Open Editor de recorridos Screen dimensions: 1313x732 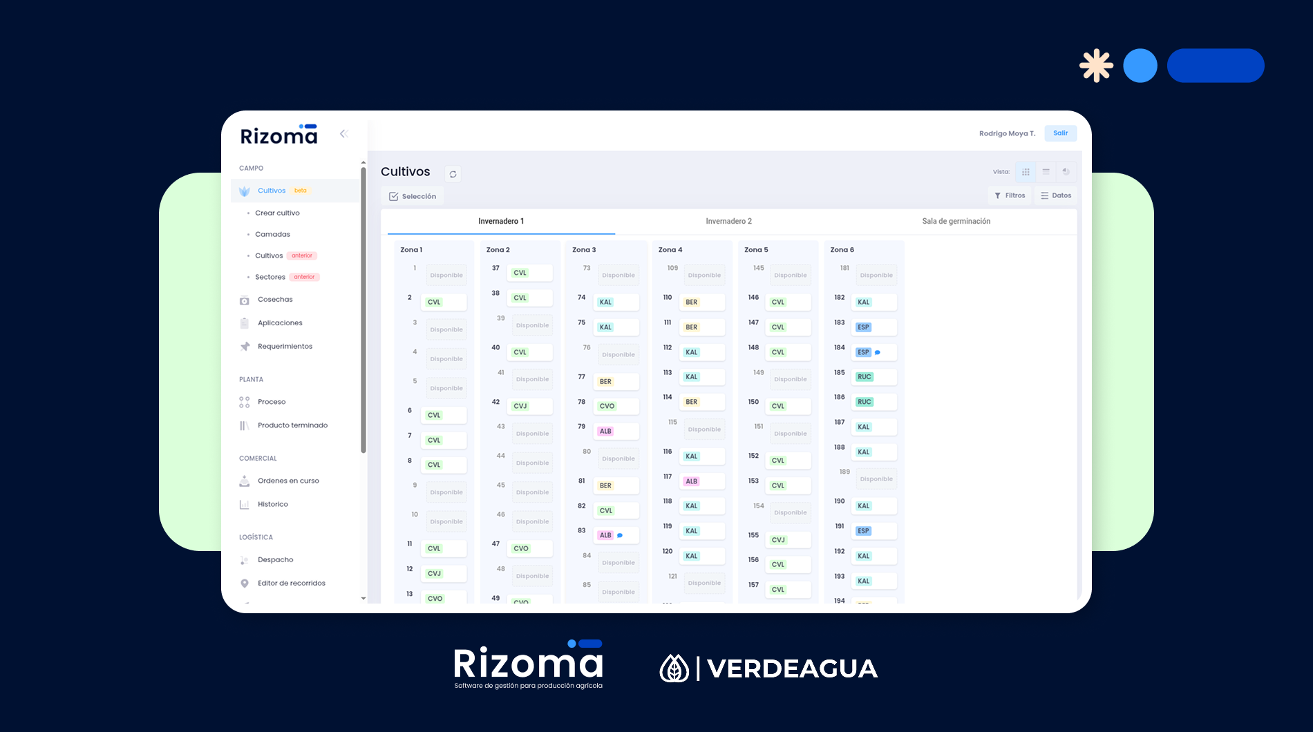pyautogui.click(x=291, y=584)
